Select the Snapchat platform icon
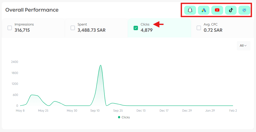The height and width of the screenshot is (132, 256). (190, 10)
